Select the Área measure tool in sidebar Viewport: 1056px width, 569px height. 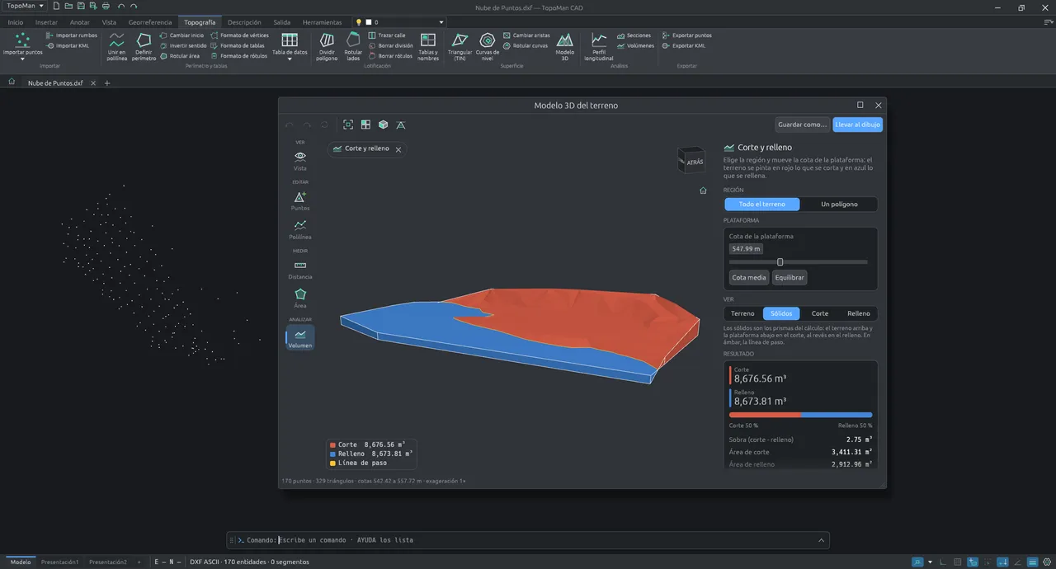300,298
